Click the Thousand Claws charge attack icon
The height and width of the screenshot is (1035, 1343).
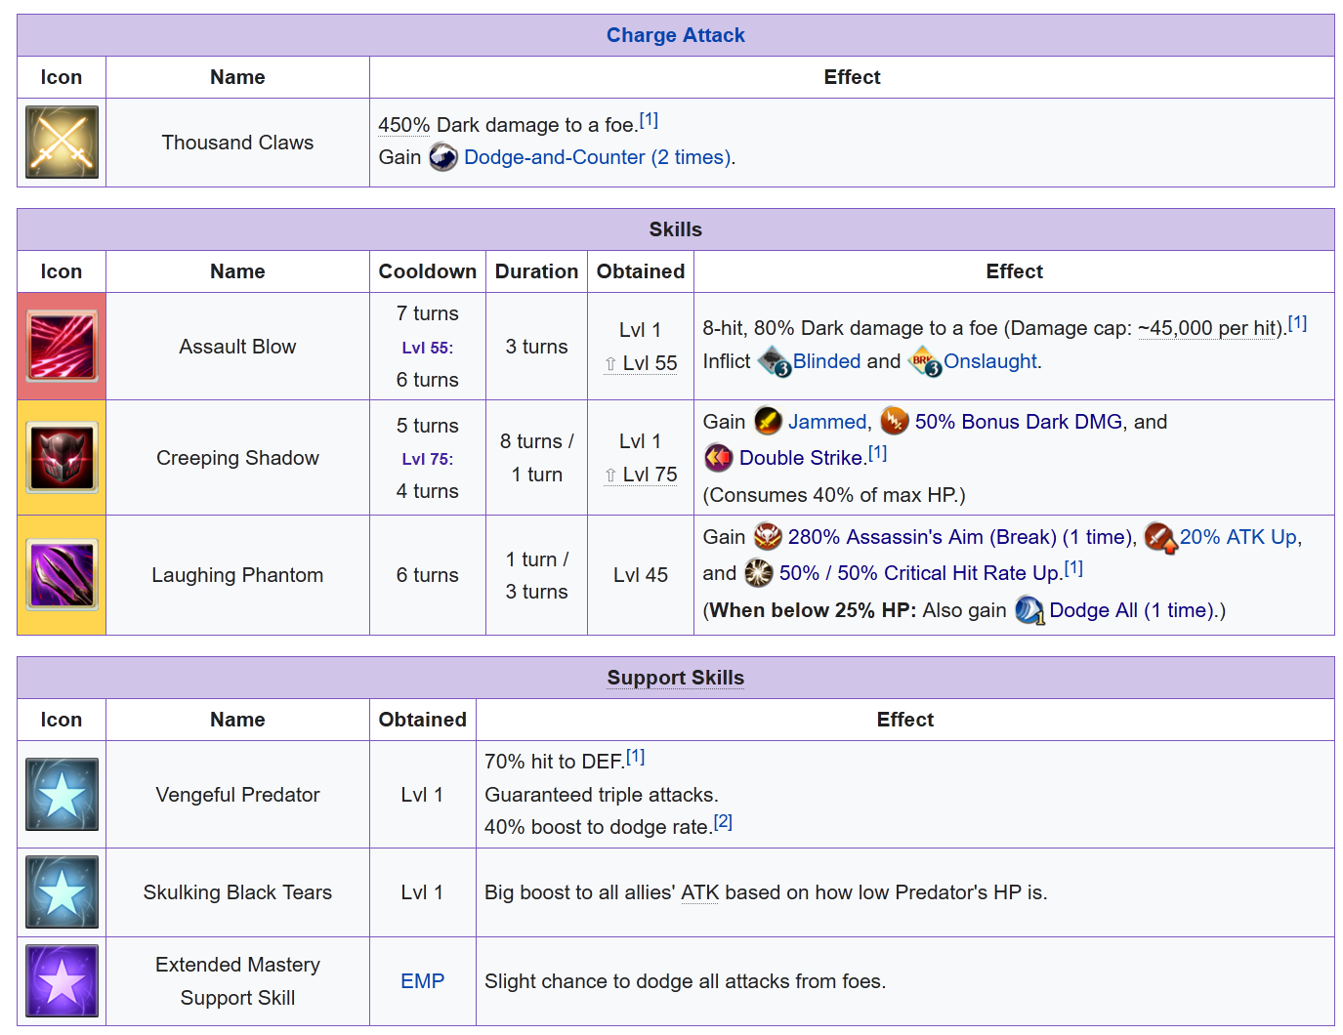[62, 143]
